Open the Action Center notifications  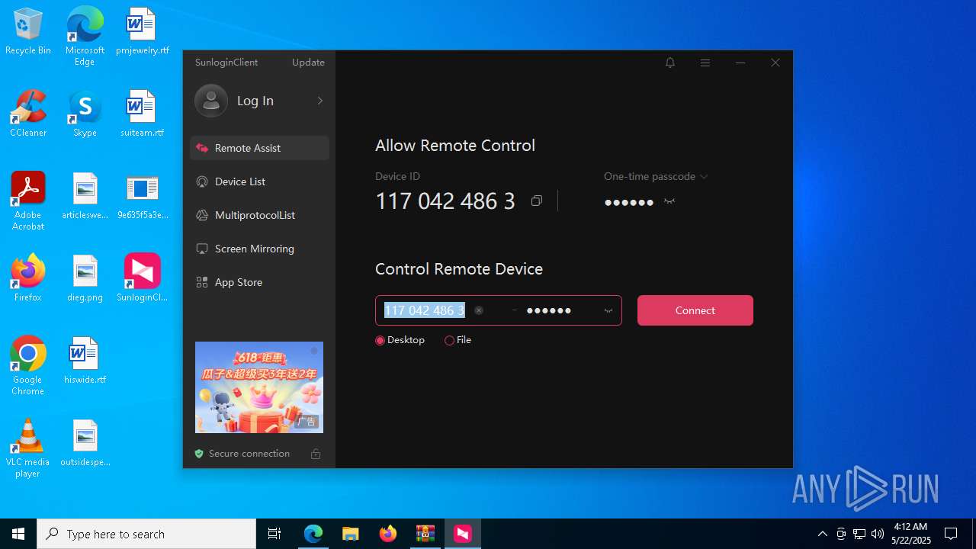[x=951, y=534]
